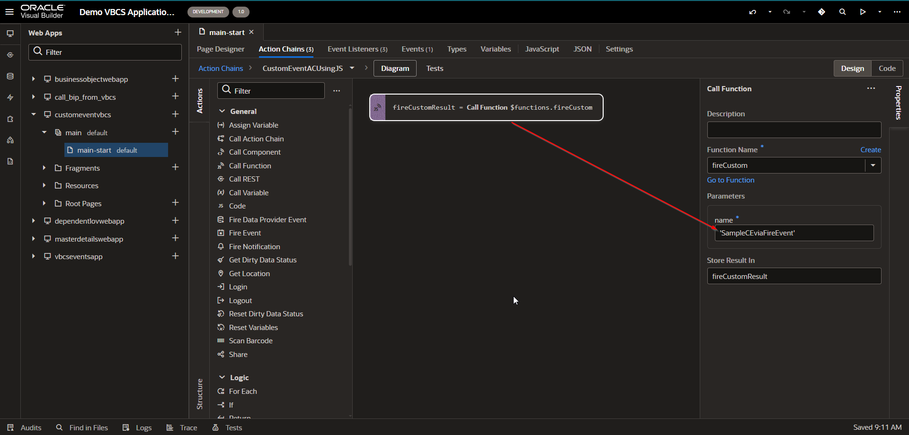Image resolution: width=909 pixels, height=435 pixels.
Task: Close the main-start tab
Action: point(251,32)
